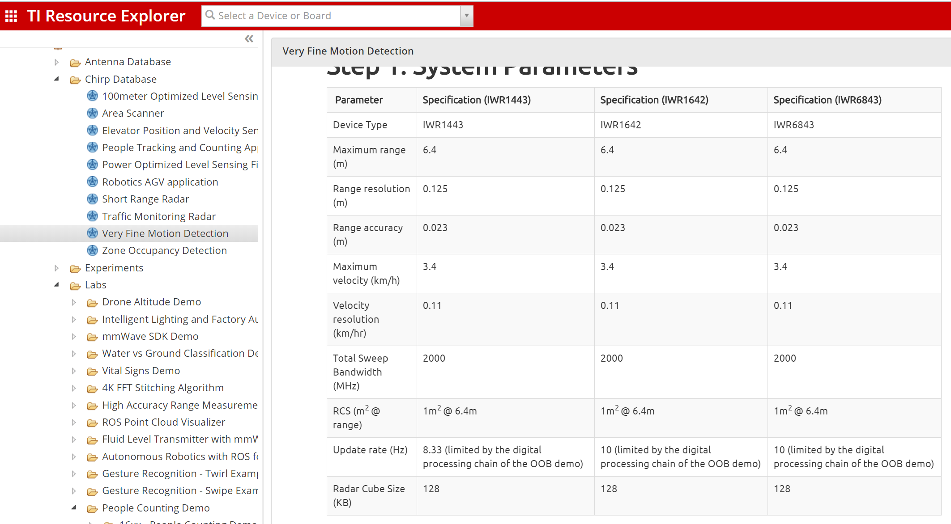Expand the Intelligent Lighting and Factory node
Viewport: 951px width, 524px height.
pos(74,320)
